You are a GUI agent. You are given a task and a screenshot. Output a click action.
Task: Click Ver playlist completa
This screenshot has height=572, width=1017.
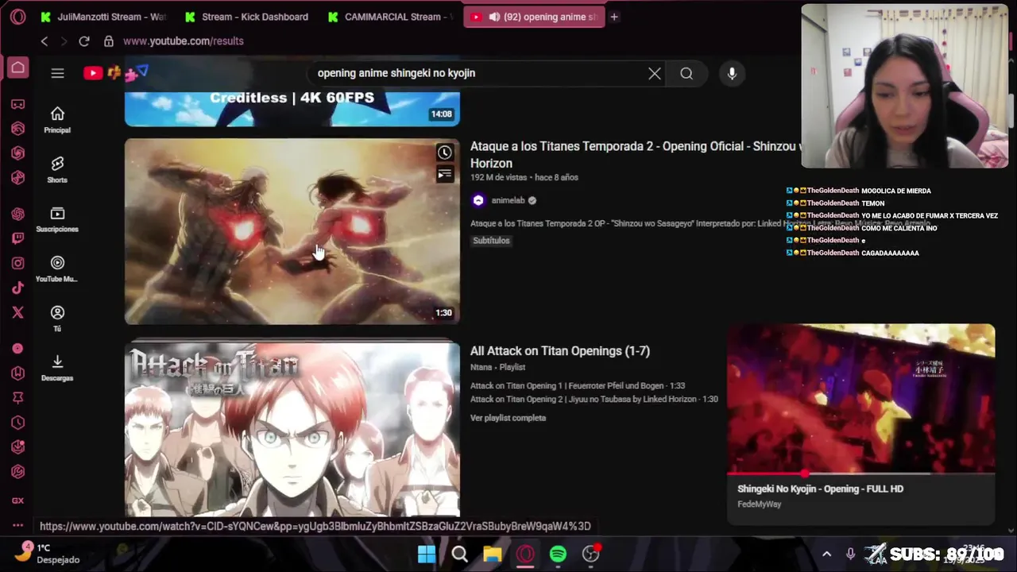[508, 417]
